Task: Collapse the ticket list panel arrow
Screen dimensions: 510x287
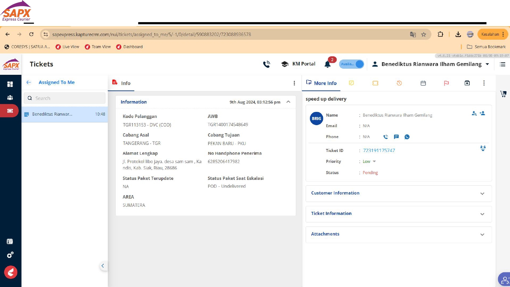Action: (x=103, y=266)
